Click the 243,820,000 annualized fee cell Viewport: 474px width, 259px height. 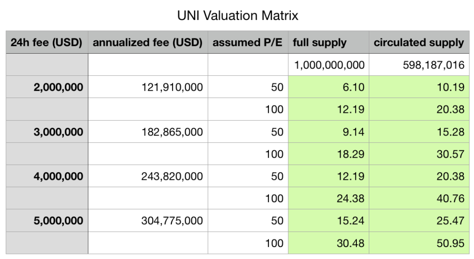click(x=148, y=176)
